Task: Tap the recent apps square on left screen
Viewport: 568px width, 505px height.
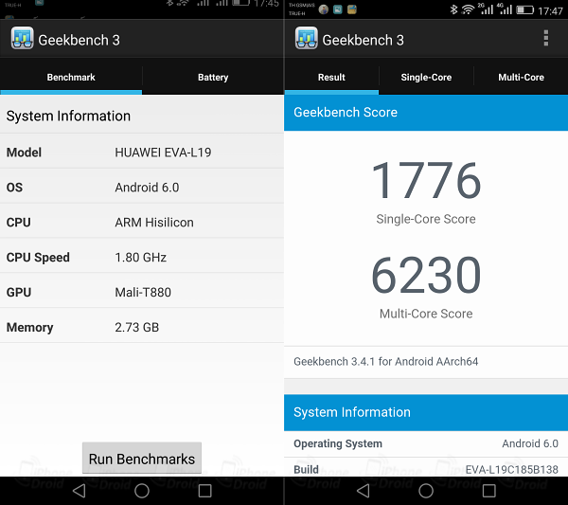Action: point(205,491)
